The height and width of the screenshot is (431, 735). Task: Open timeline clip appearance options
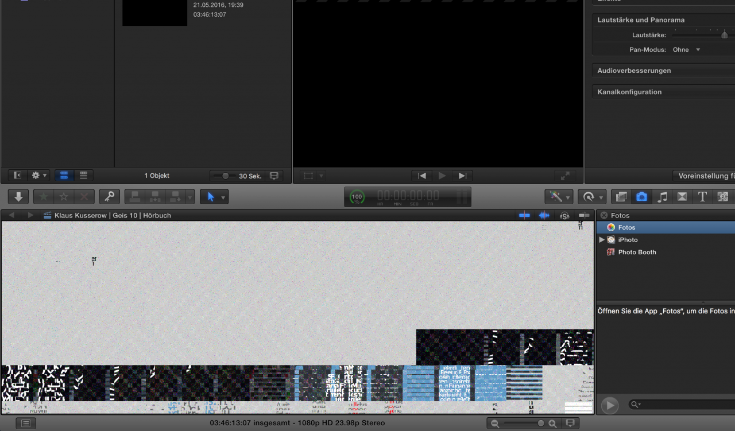(570, 423)
